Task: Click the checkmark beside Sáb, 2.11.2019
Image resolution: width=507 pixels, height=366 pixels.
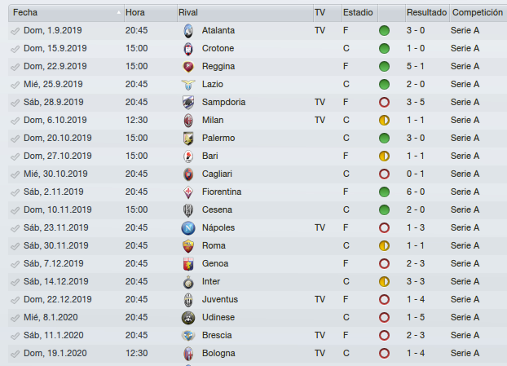Action: pos(15,192)
